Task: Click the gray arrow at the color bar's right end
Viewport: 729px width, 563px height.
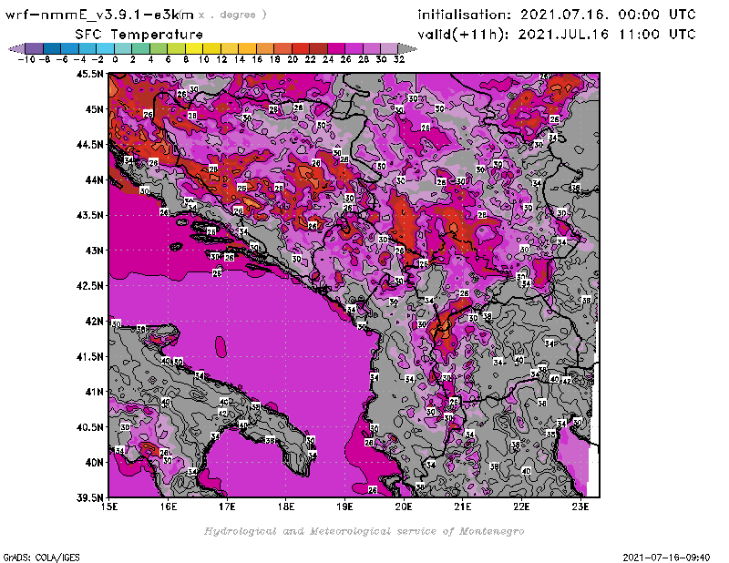Action: pos(406,48)
